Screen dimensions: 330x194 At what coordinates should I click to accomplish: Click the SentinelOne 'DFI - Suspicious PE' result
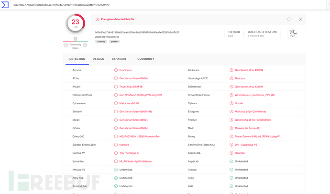click(246, 145)
